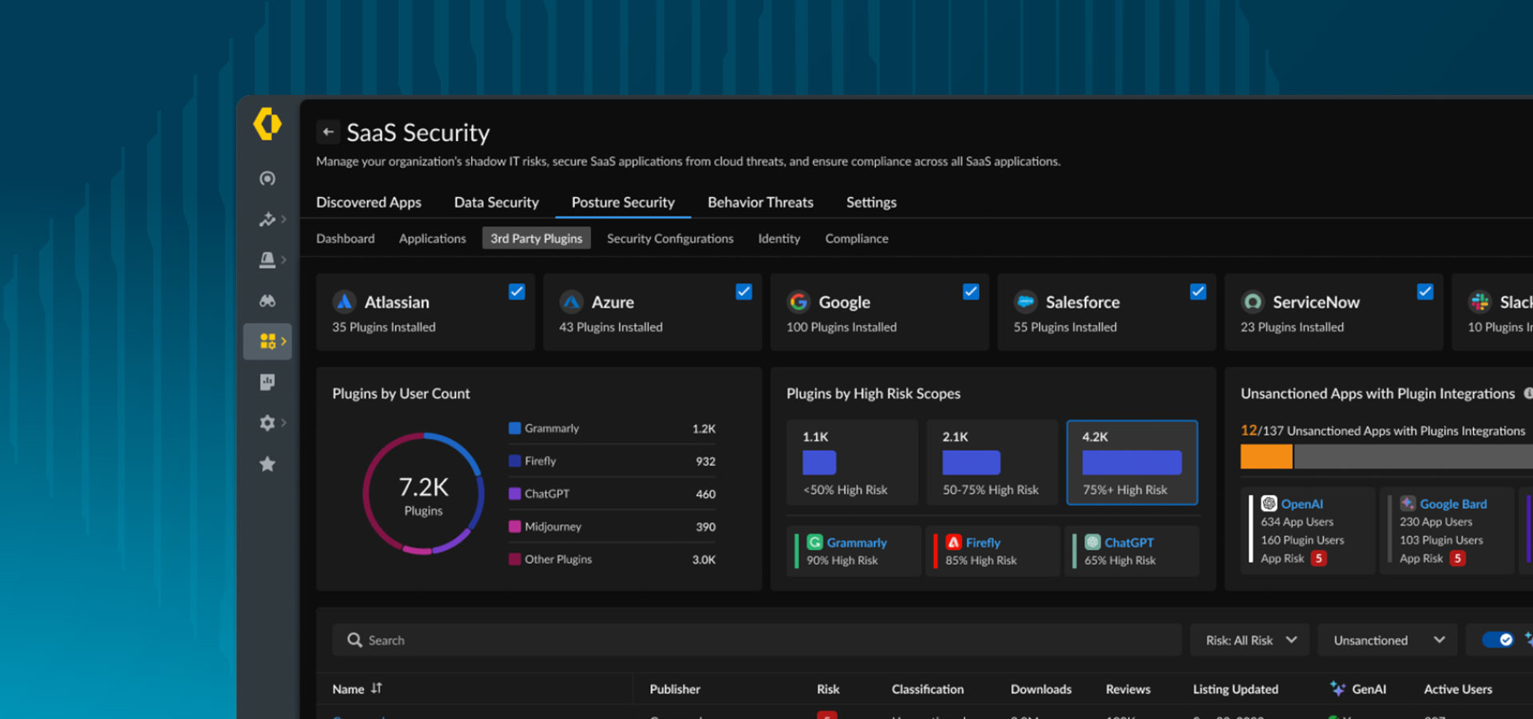Uncheck the Atlassian plugins checkbox
The height and width of the screenshot is (719, 1533).
point(517,291)
